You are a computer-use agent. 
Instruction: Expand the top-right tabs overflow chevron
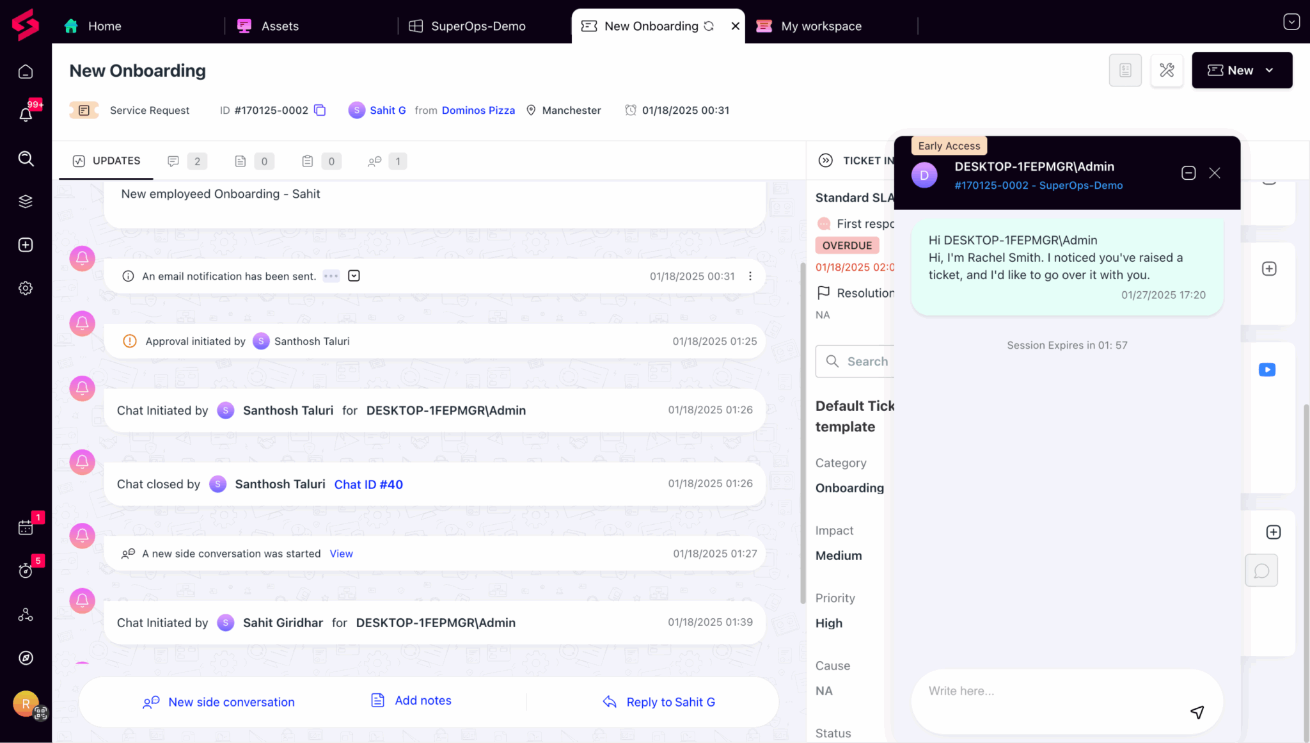click(x=1291, y=22)
